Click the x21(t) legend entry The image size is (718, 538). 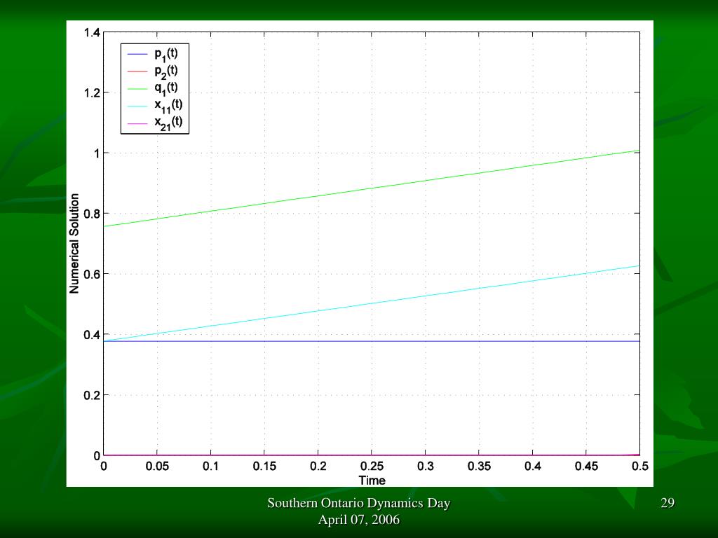(x=155, y=123)
